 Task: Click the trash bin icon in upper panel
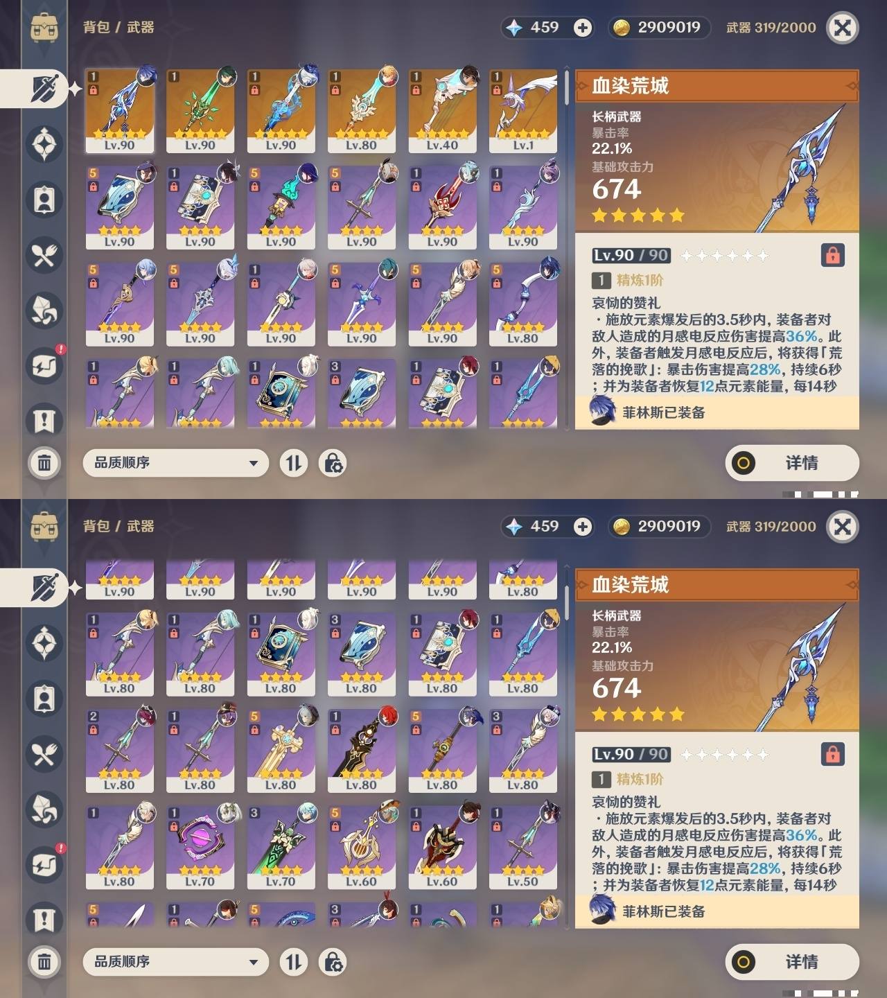[x=44, y=462]
